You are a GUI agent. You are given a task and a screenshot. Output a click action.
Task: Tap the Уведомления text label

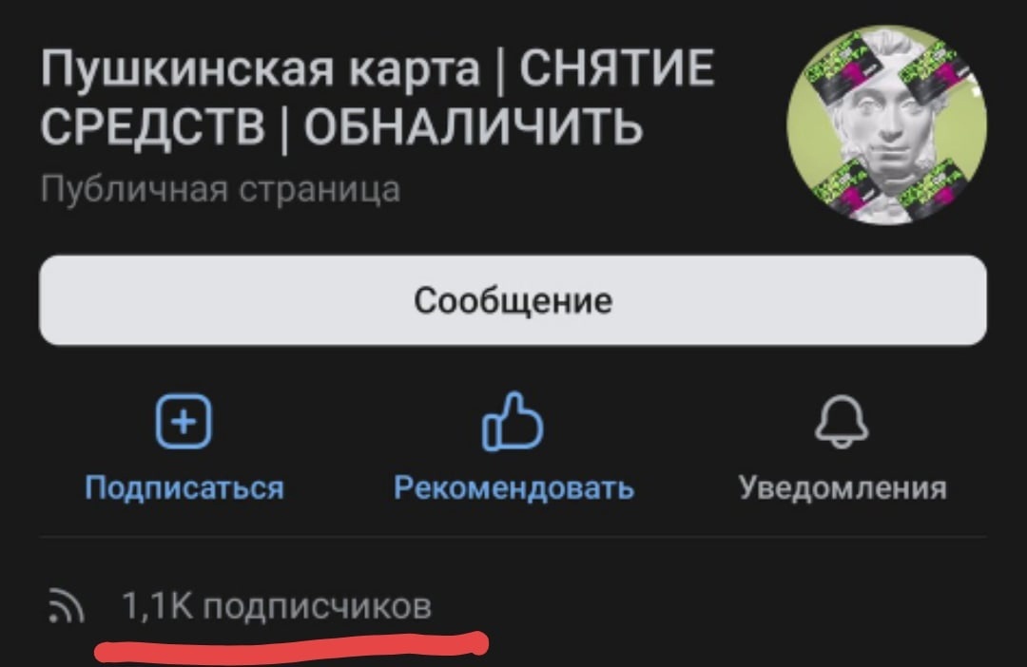(x=843, y=487)
